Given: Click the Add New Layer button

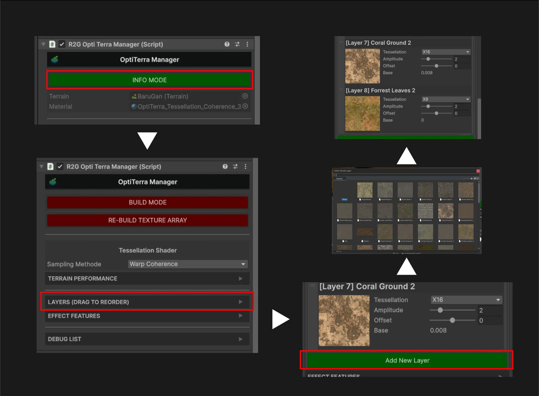Looking at the screenshot, I should (407, 360).
